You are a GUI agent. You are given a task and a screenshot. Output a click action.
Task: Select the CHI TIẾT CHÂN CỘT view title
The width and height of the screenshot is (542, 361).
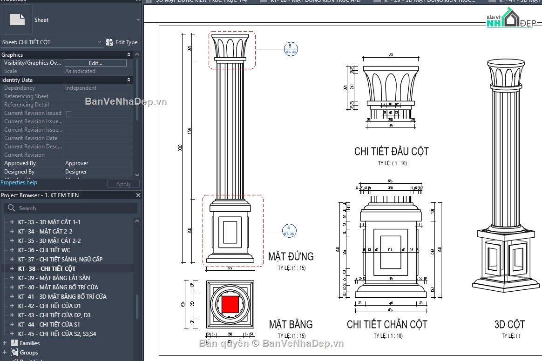pos(387,324)
